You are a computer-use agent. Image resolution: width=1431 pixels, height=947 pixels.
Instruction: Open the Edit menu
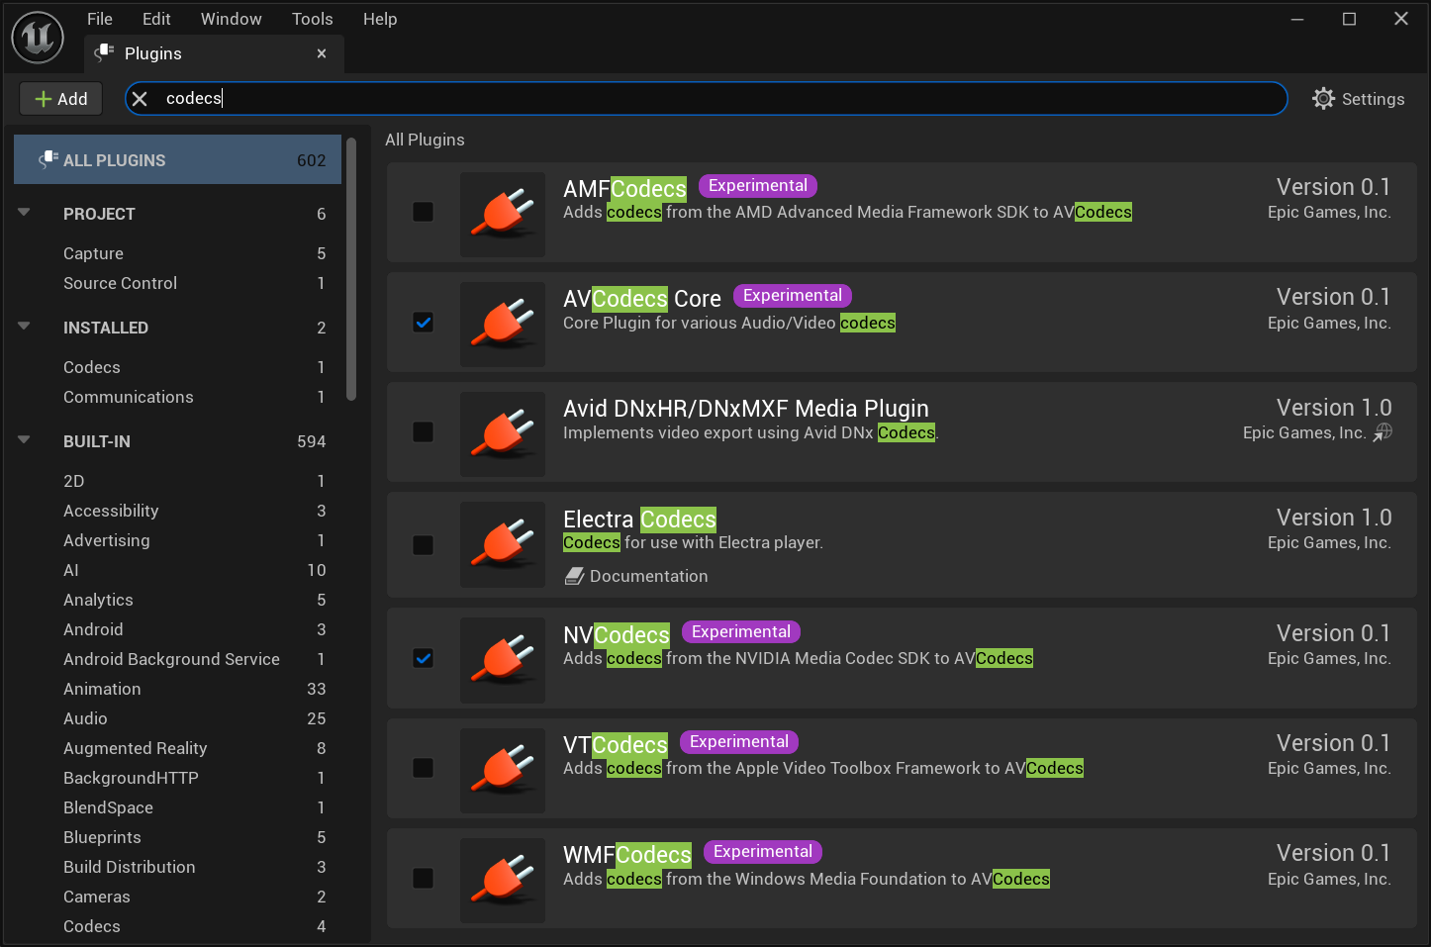point(156,19)
